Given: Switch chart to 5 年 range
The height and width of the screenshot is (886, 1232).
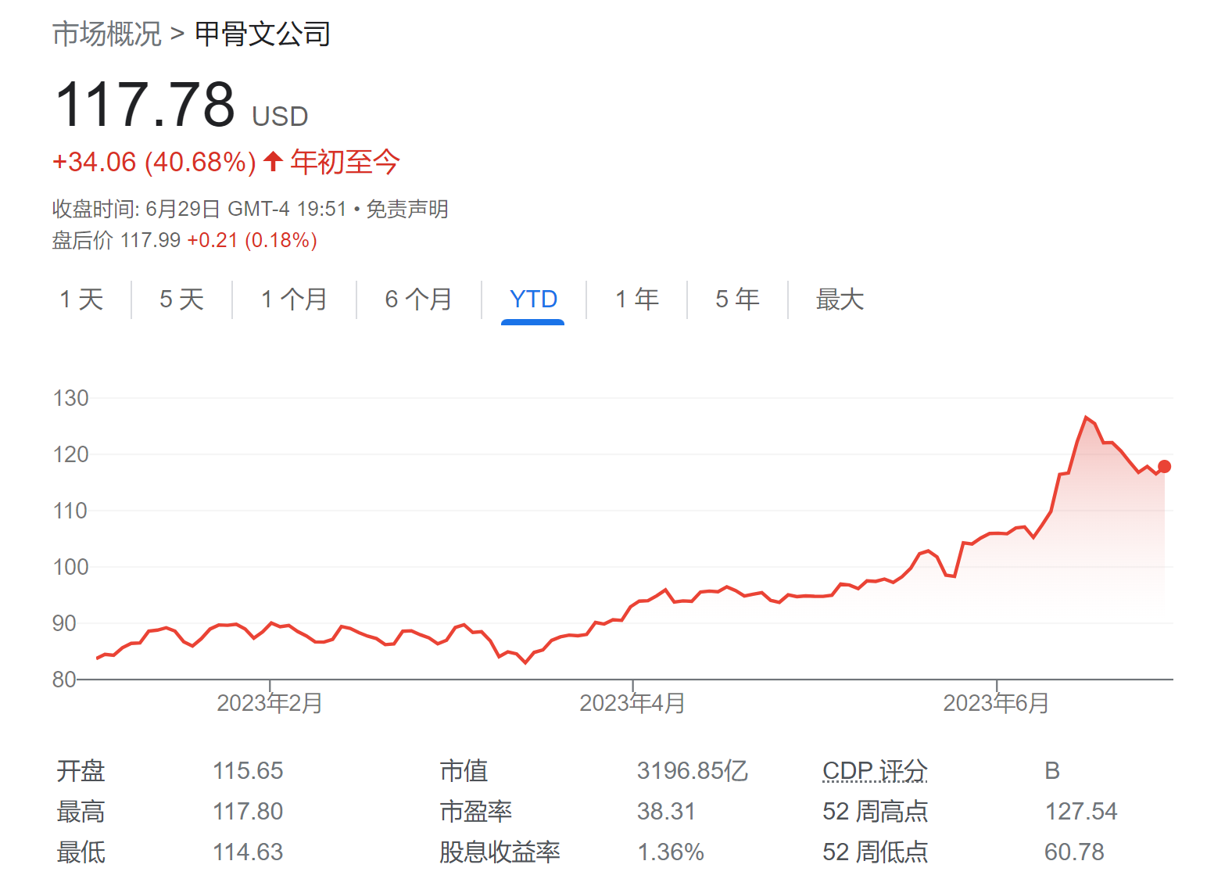Looking at the screenshot, I should 737,299.
